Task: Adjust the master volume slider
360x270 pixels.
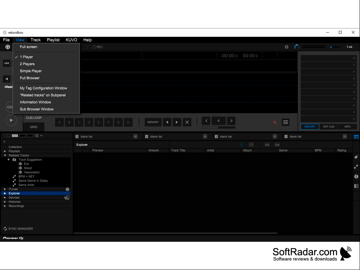Action: click(334, 47)
